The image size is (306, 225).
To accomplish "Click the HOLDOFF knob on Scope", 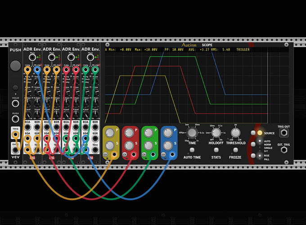I will [x=216, y=133].
